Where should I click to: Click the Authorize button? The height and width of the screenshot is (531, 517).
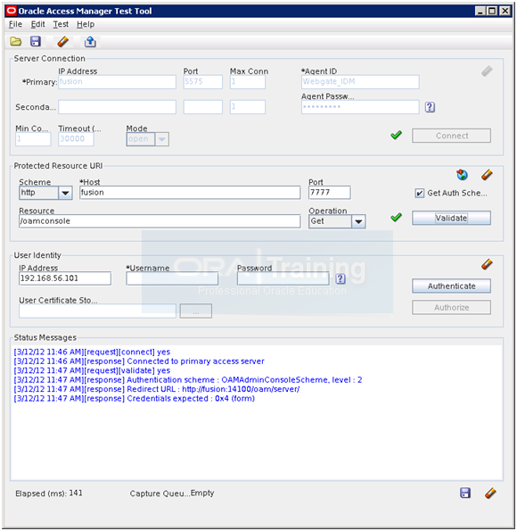click(x=451, y=308)
